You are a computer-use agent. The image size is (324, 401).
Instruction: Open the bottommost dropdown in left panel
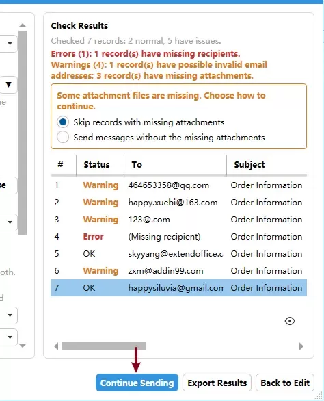click(10, 337)
